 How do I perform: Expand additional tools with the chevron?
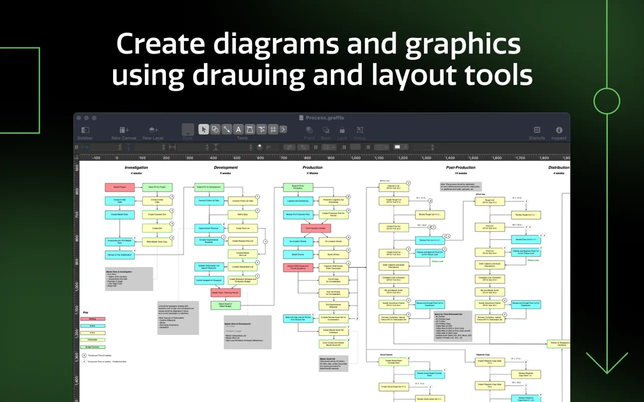(283, 129)
